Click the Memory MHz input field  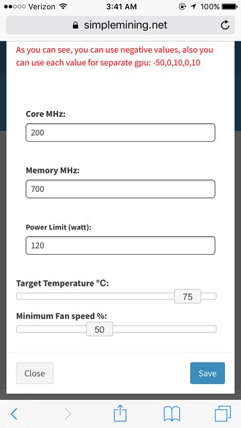pos(120,189)
